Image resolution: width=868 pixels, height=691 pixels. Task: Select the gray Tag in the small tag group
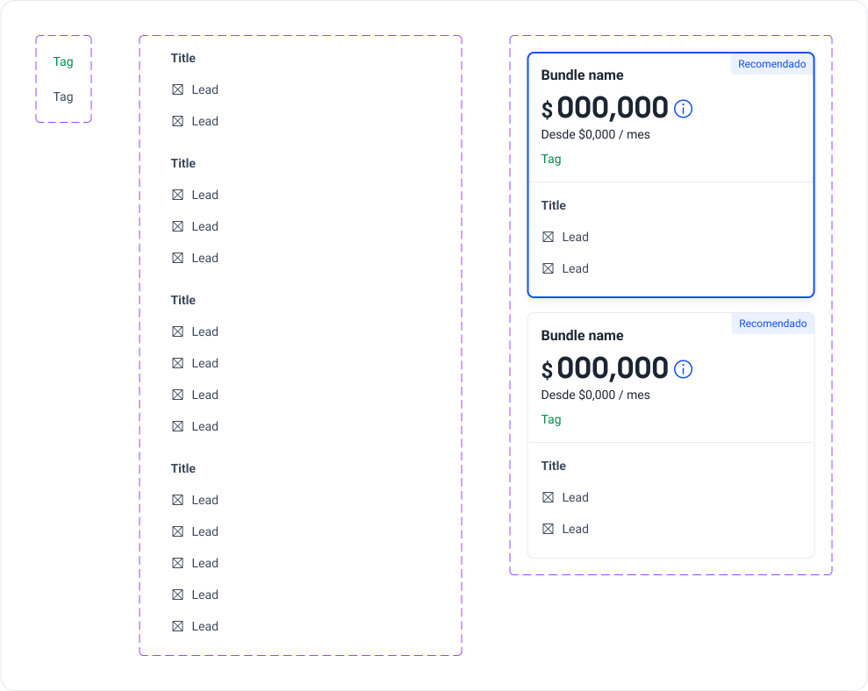(x=63, y=96)
